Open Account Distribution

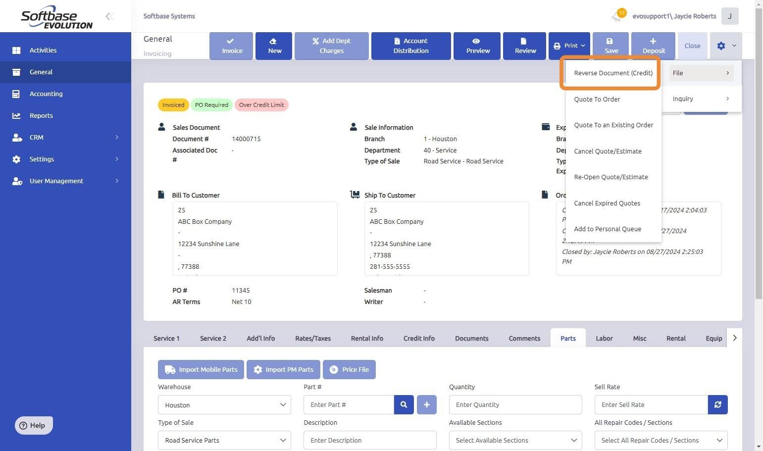pos(411,46)
